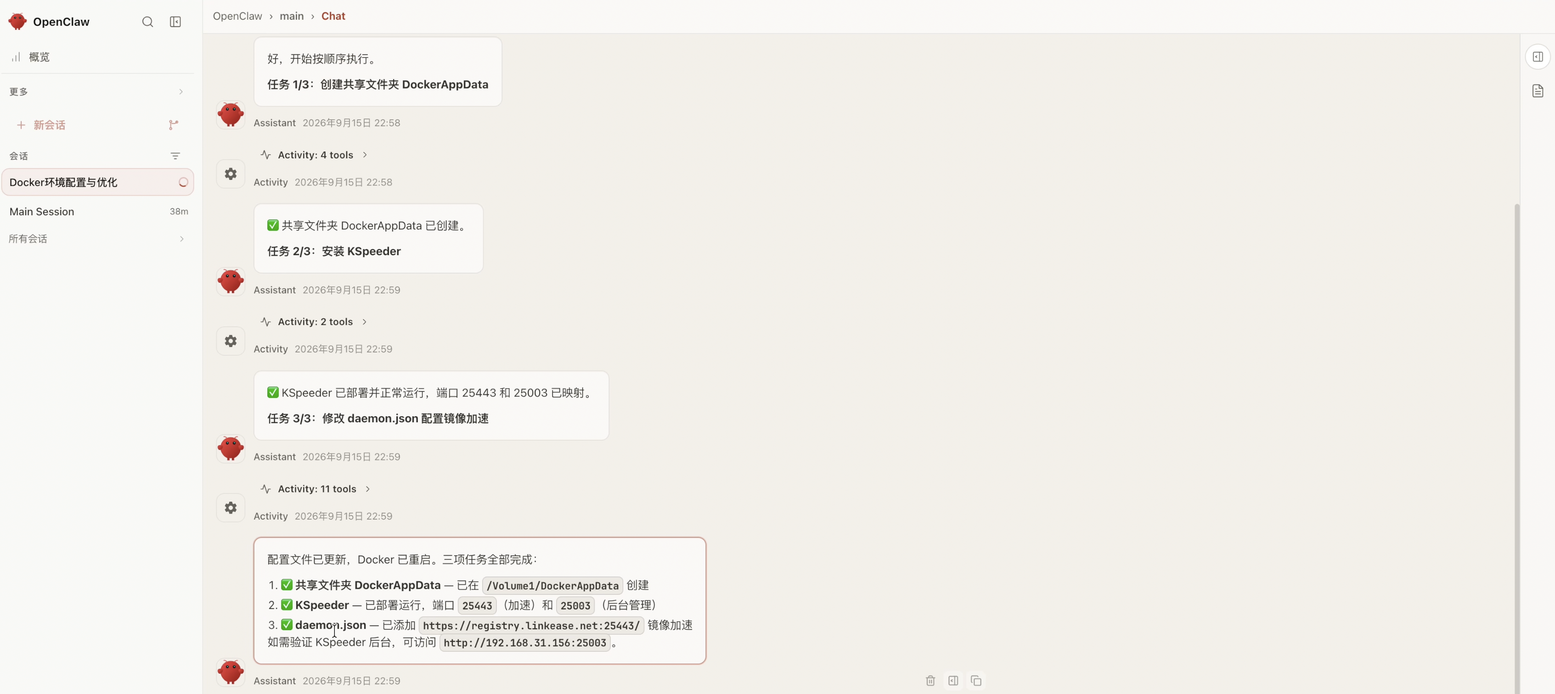Screen dimensions: 1555x694
Task: Select the Docker环境配置与优化 session
Action: pos(98,182)
